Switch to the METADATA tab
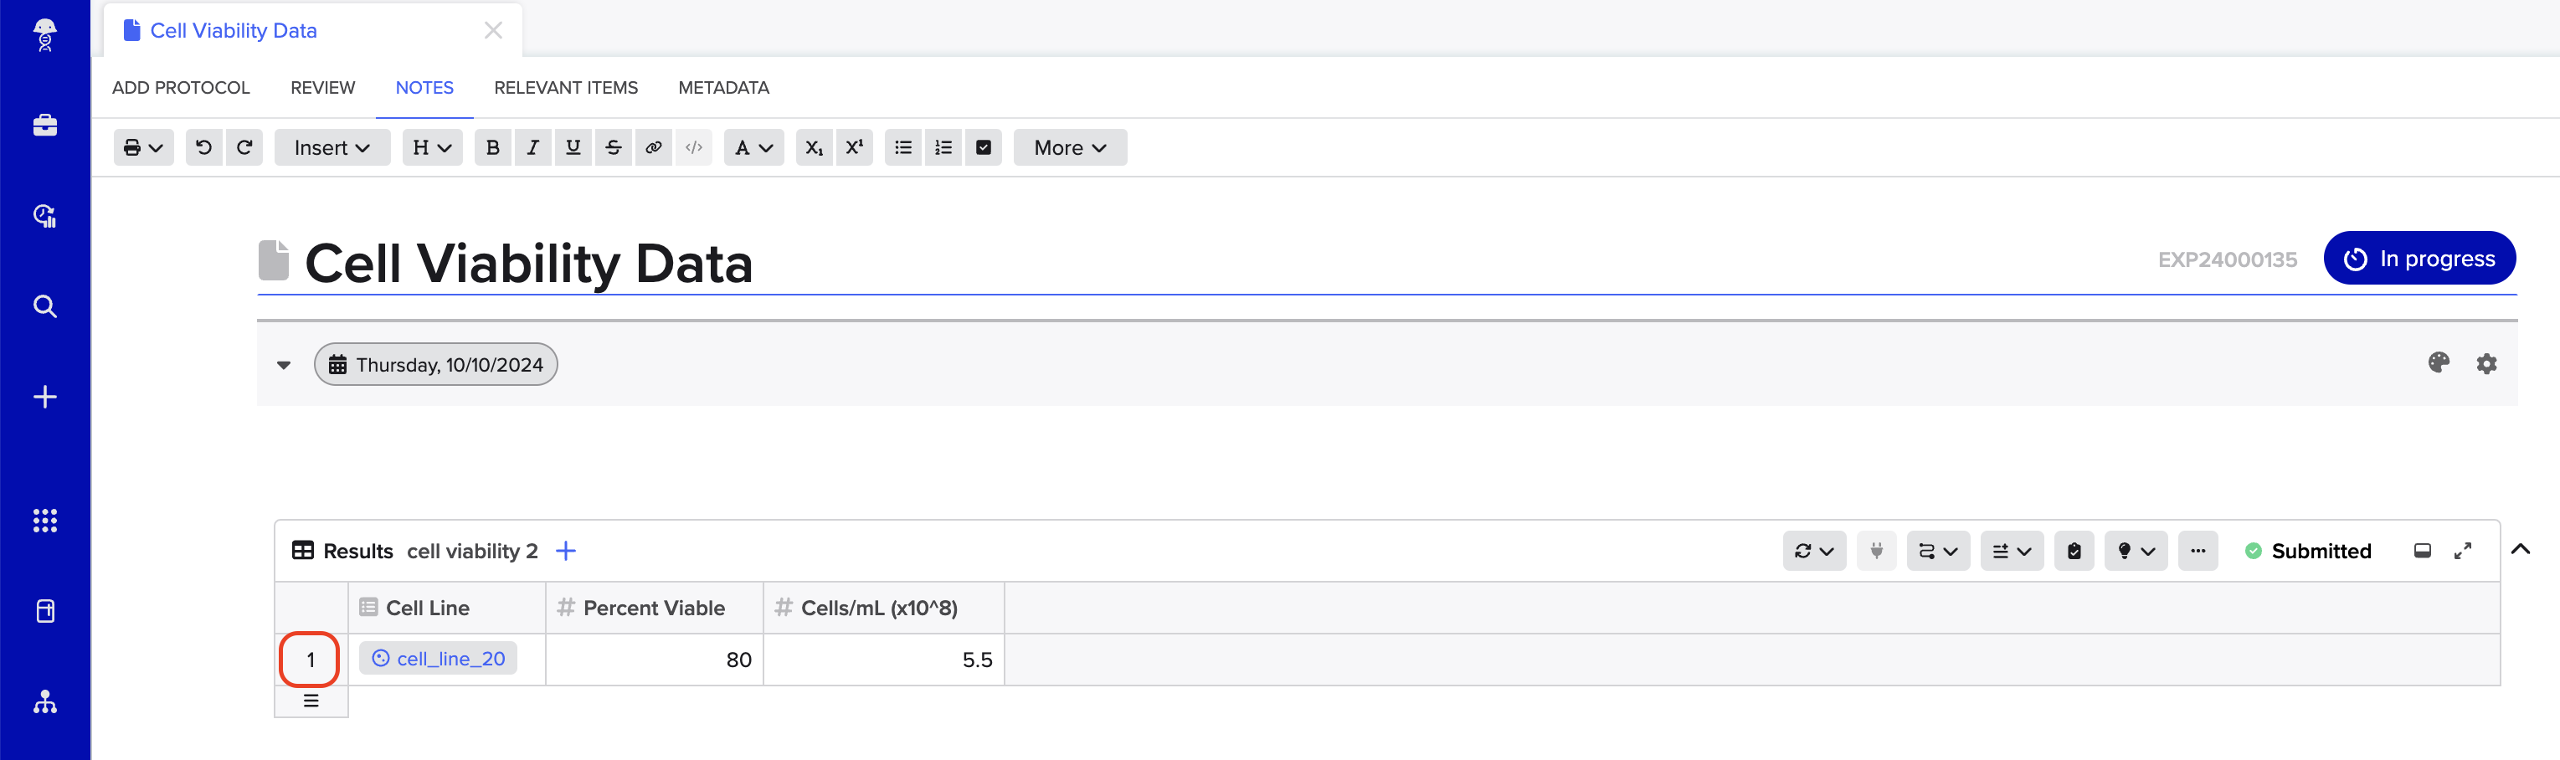 [723, 87]
